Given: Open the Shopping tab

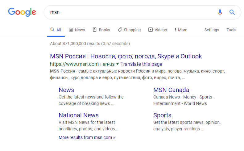Looking at the screenshot, I should (129, 30).
